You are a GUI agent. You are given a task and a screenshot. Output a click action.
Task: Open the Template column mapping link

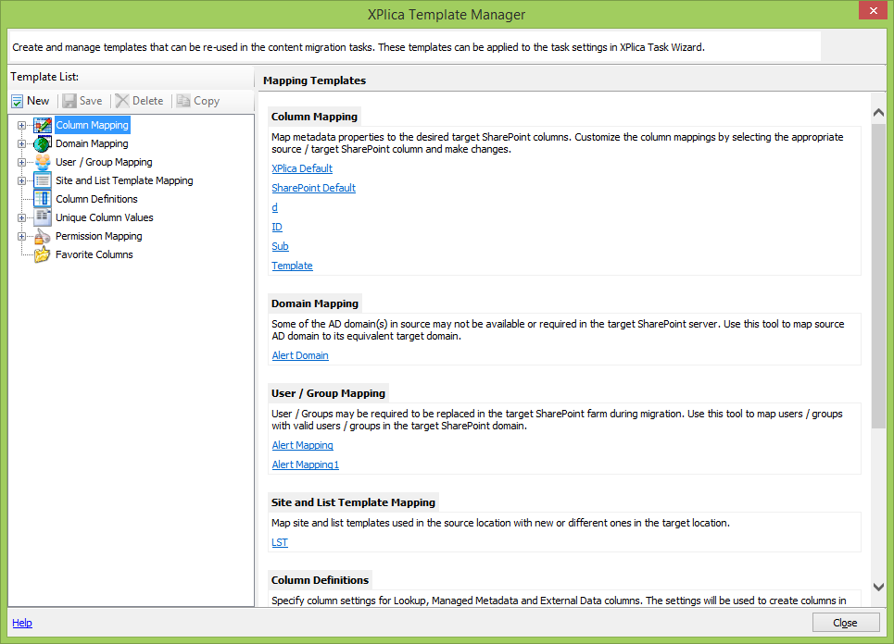[x=292, y=266]
